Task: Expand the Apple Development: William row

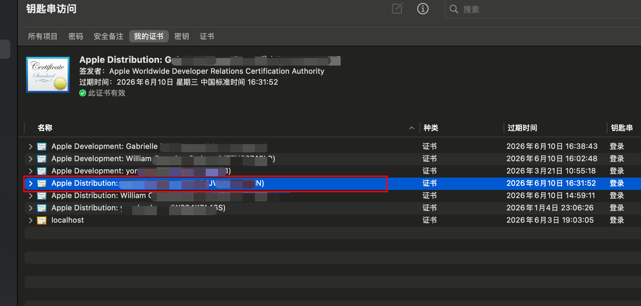Action: click(30, 159)
